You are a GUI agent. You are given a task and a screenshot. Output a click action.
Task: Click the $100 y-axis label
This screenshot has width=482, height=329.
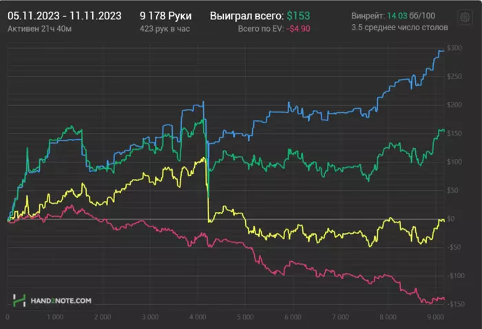454,162
